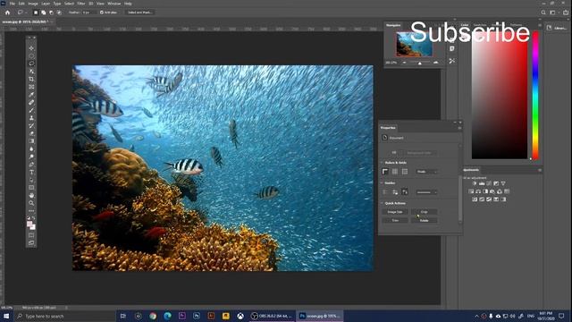Image resolution: width=572 pixels, height=322 pixels.
Task: Select the Frame tool
Action: (x=31, y=87)
